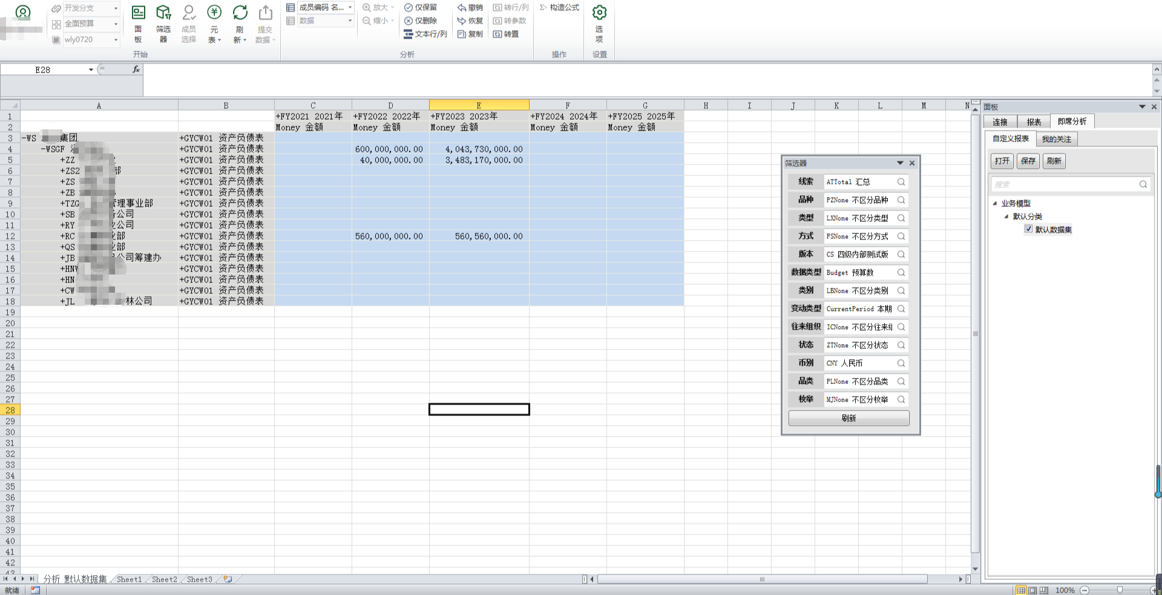Image resolution: width=1162 pixels, height=595 pixels.
Task: Open the 筛选器 filter ribbon button
Action: (x=163, y=24)
